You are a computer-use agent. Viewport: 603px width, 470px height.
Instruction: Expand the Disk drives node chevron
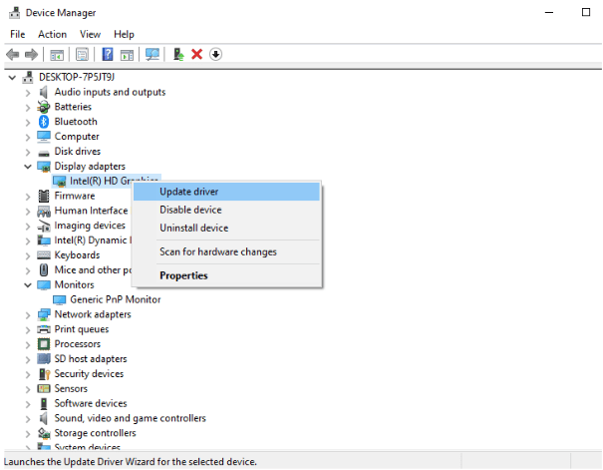pyautogui.click(x=28, y=152)
